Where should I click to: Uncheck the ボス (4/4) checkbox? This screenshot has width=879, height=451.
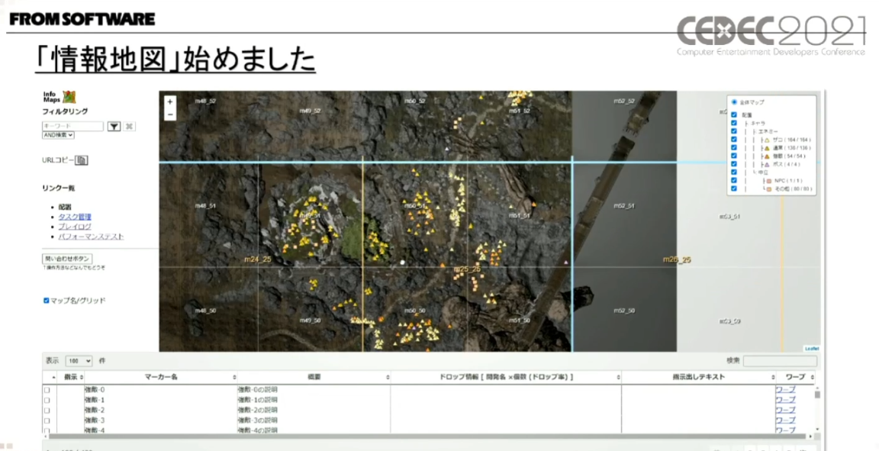coord(734,164)
